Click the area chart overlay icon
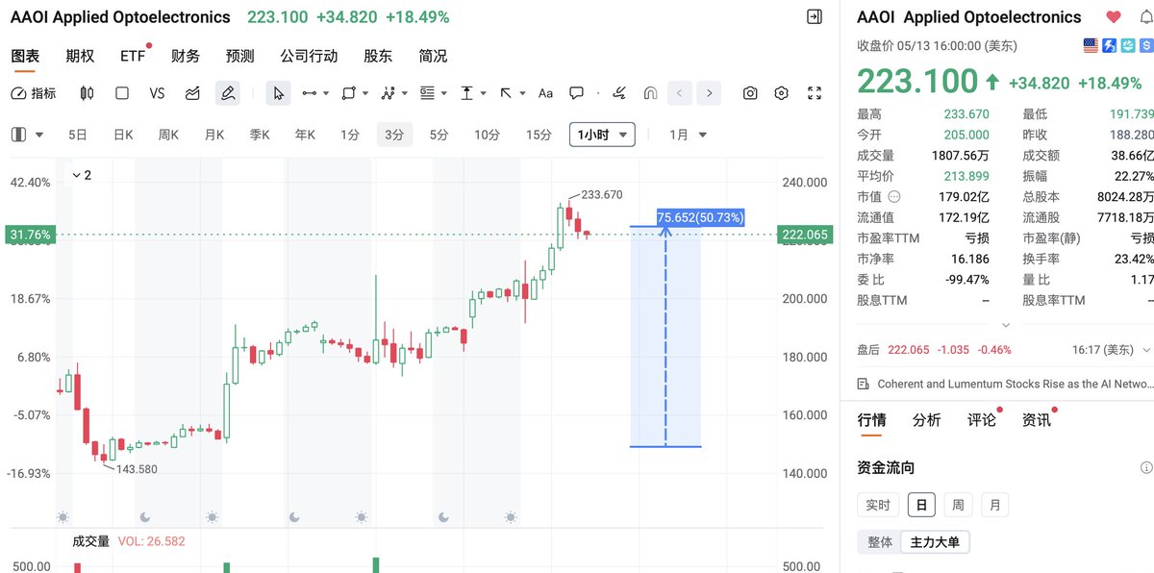This screenshot has width=1154, height=573. click(x=192, y=93)
